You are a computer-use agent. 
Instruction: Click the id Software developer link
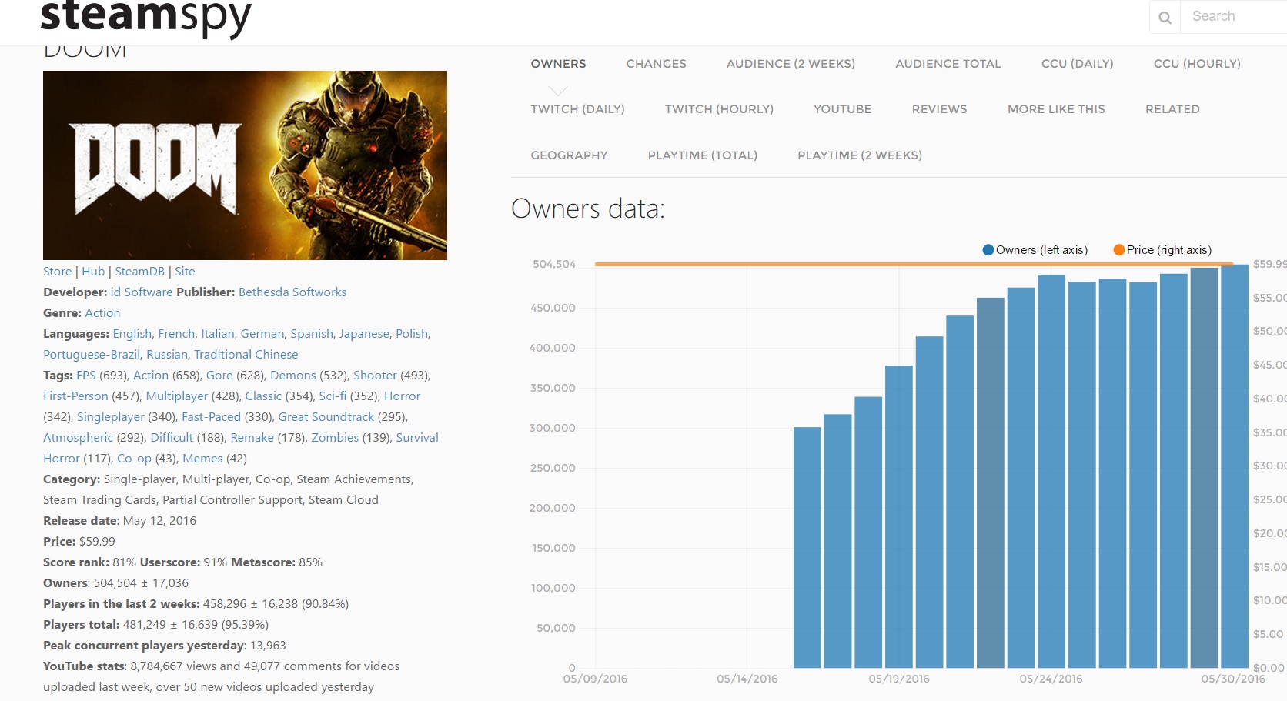click(x=141, y=292)
